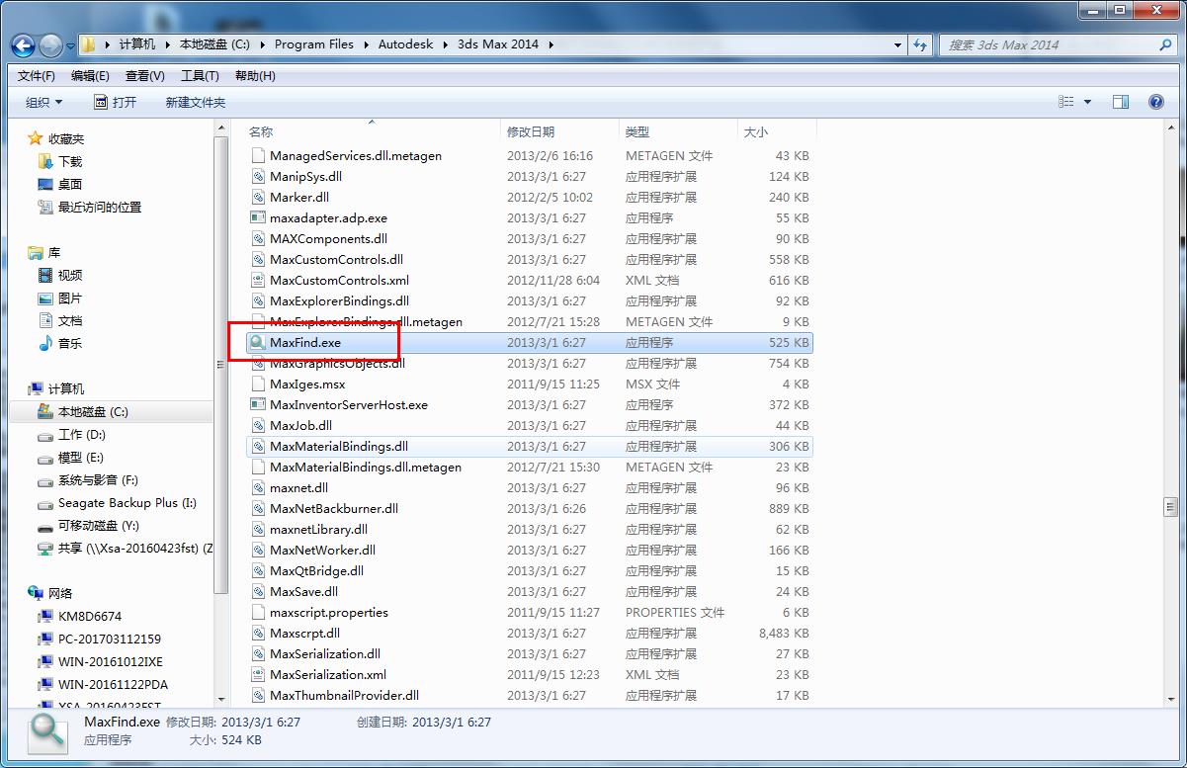This screenshot has height=768, width=1187.
Task: Click the recent places icon in sidebar
Action: 45,207
